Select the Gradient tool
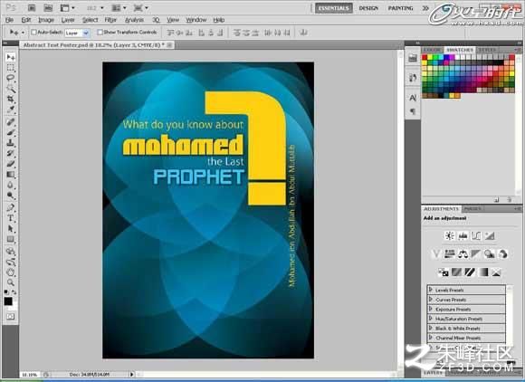This screenshot has height=382, width=525. (x=11, y=175)
